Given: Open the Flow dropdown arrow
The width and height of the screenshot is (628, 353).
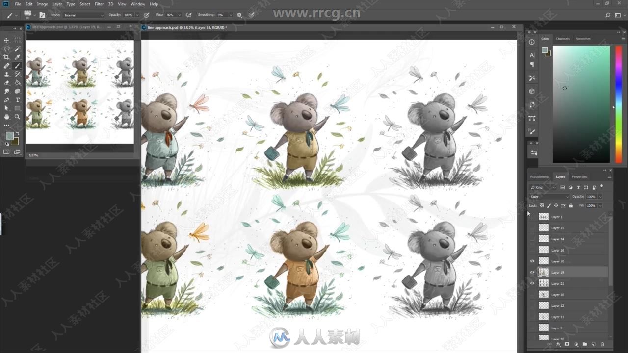Looking at the screenshot, I should 179,15.
